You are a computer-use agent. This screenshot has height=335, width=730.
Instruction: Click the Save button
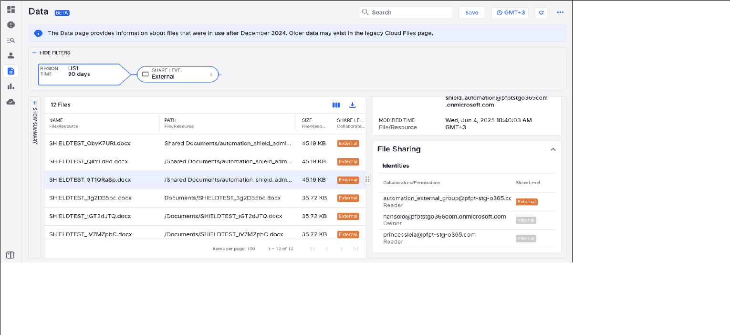click(471, 13)
